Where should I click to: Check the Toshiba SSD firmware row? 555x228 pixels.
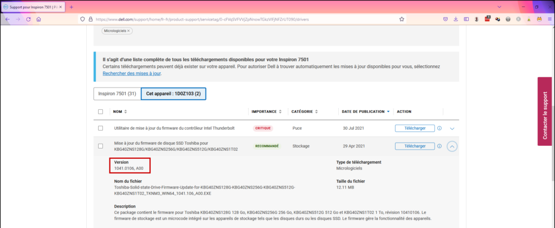[100, 146]
